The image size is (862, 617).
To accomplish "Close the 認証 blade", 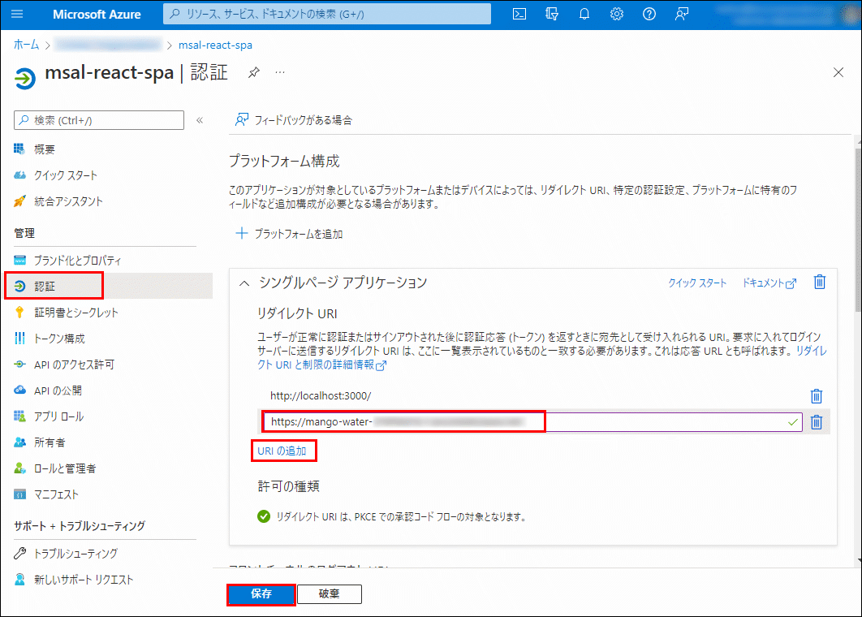I will pos(838,72).
